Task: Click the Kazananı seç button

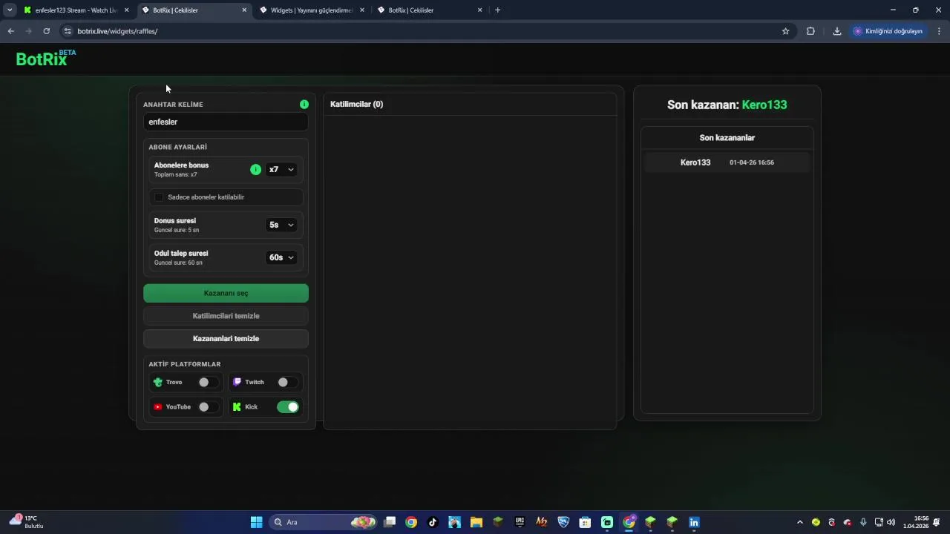Action: pos(226,293)
